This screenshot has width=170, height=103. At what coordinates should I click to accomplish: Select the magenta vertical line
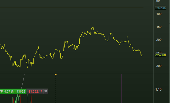[122, 88]
